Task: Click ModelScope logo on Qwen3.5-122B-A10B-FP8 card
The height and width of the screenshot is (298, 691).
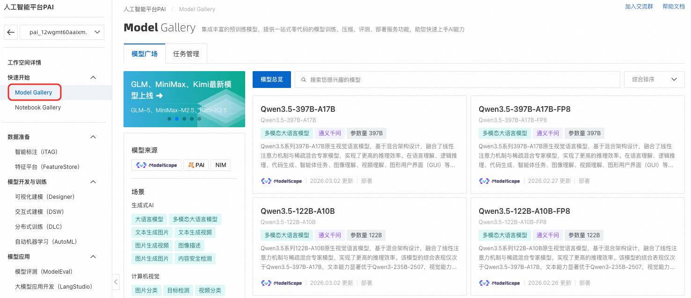Action: click(x=499, y=283)
